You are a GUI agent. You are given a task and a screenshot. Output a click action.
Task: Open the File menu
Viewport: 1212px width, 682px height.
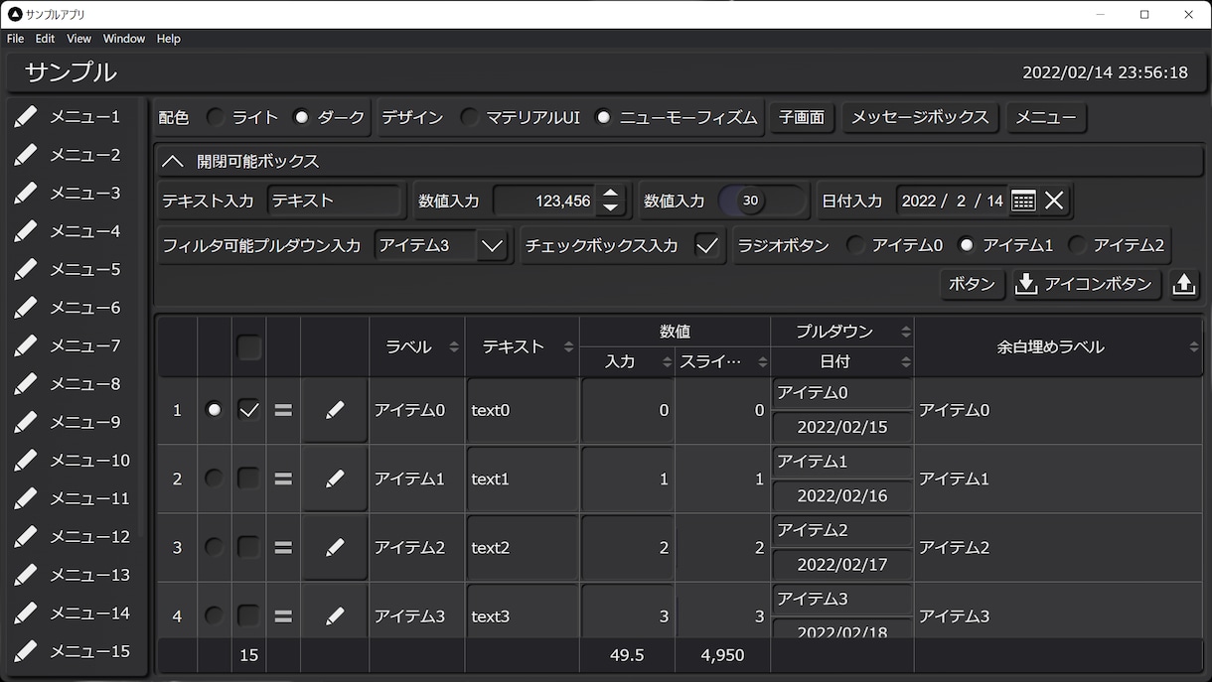[x=15, y=39]
